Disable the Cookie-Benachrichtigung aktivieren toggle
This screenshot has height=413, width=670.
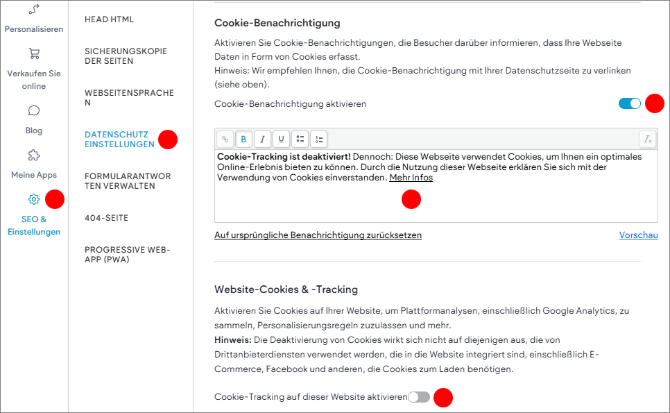point(630,103)
